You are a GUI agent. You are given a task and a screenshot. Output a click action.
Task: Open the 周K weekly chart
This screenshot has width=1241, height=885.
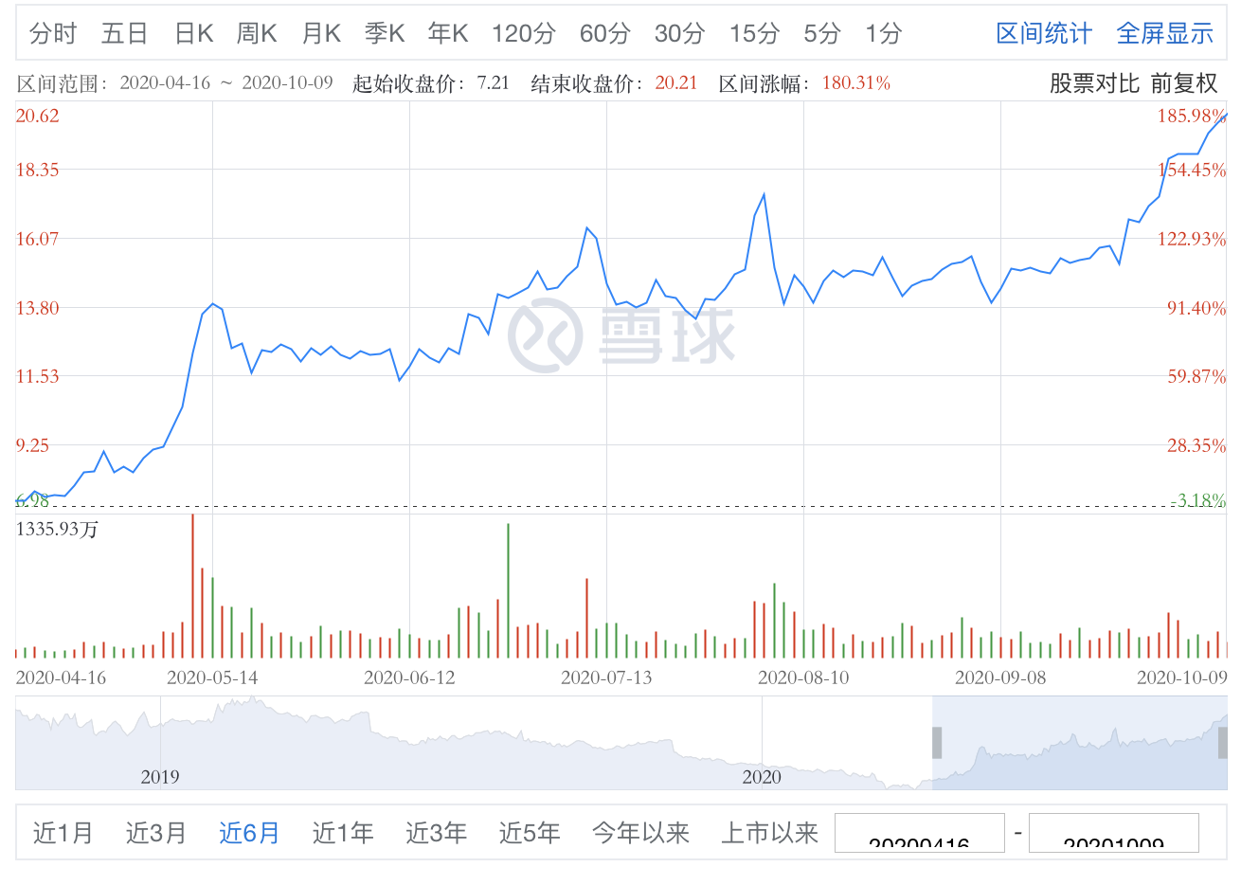(257, 34)
